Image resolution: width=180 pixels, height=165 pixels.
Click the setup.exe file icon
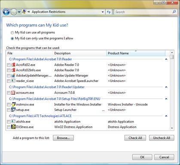tap(13, 110)
